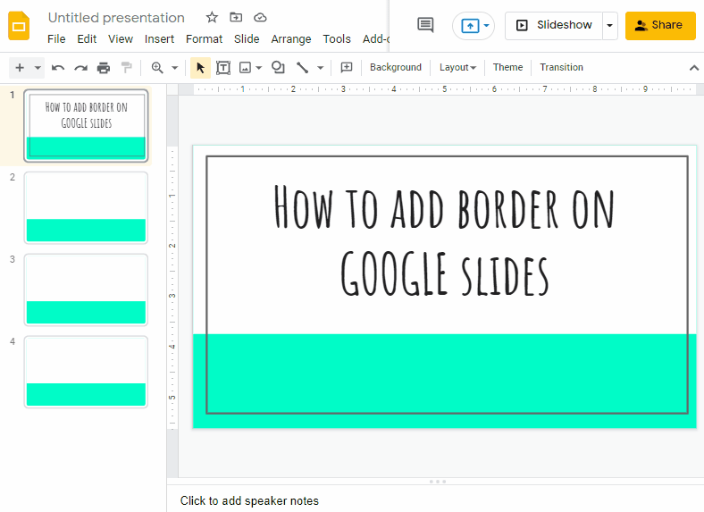Print the presentation

(104, 68)
